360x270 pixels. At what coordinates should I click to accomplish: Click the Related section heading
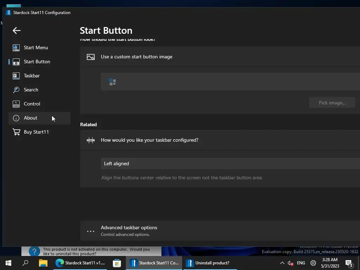click(88, 124)
